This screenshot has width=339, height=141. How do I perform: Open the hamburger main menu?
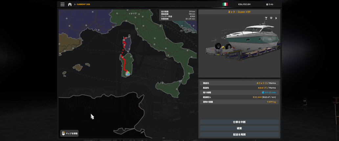[62, 5]
